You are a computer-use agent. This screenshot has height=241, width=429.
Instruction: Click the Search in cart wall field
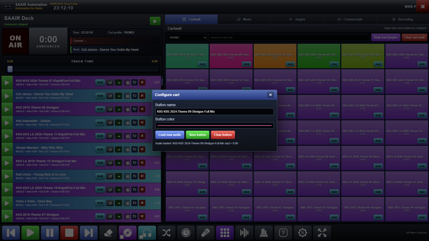pos(289,37)
